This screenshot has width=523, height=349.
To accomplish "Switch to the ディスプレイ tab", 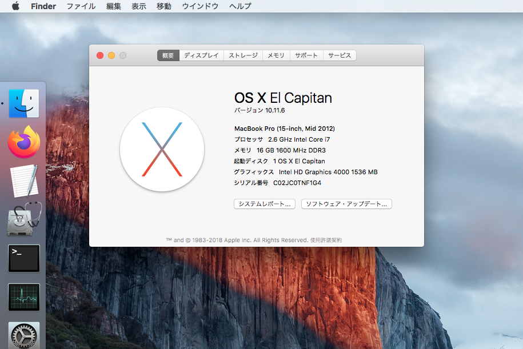I will [201, 55].
